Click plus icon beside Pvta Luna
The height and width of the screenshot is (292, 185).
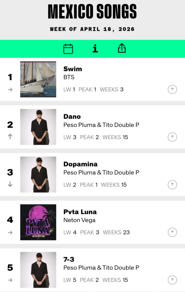tap(172, 232)
